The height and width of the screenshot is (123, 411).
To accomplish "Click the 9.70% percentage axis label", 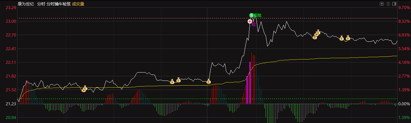I will click(x=404, y=7).
